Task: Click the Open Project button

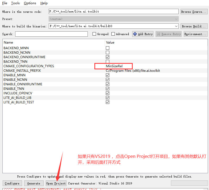Action: point(56,183)
